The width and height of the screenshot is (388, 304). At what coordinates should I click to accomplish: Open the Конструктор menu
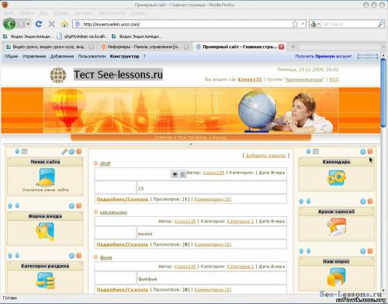coord(124,56)
